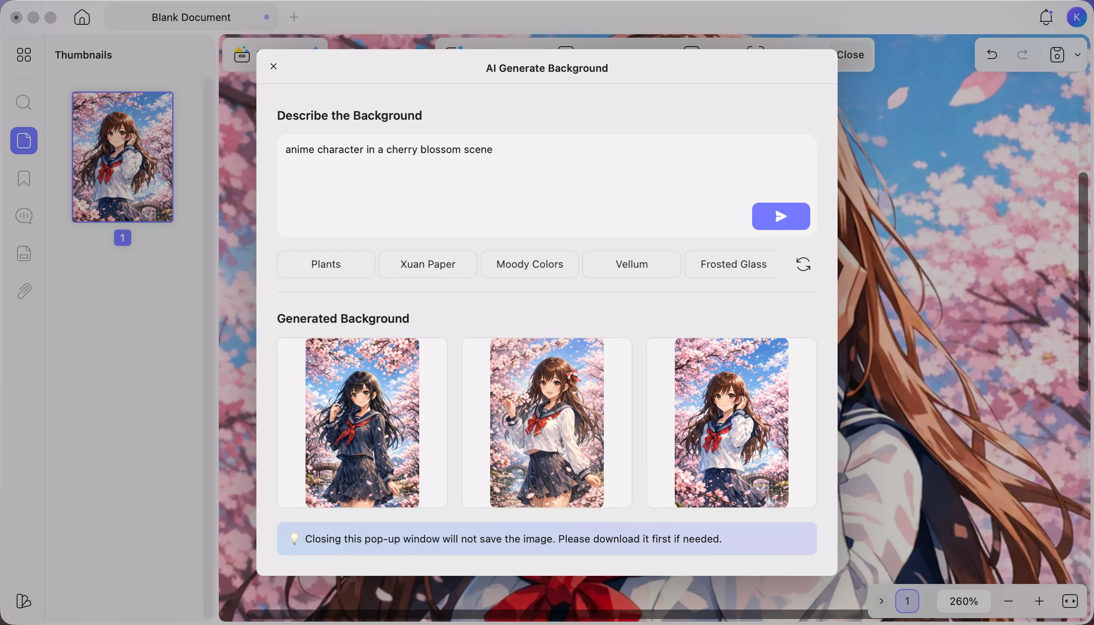1094x625 pixels.
Task: Open a new document tab with plus
Action: pos(294,17)
